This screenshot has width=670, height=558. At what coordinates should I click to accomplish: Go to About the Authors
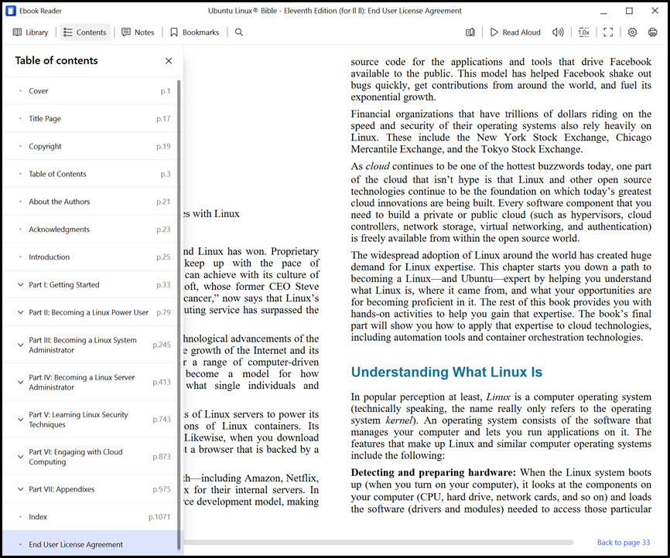[91, 202]
